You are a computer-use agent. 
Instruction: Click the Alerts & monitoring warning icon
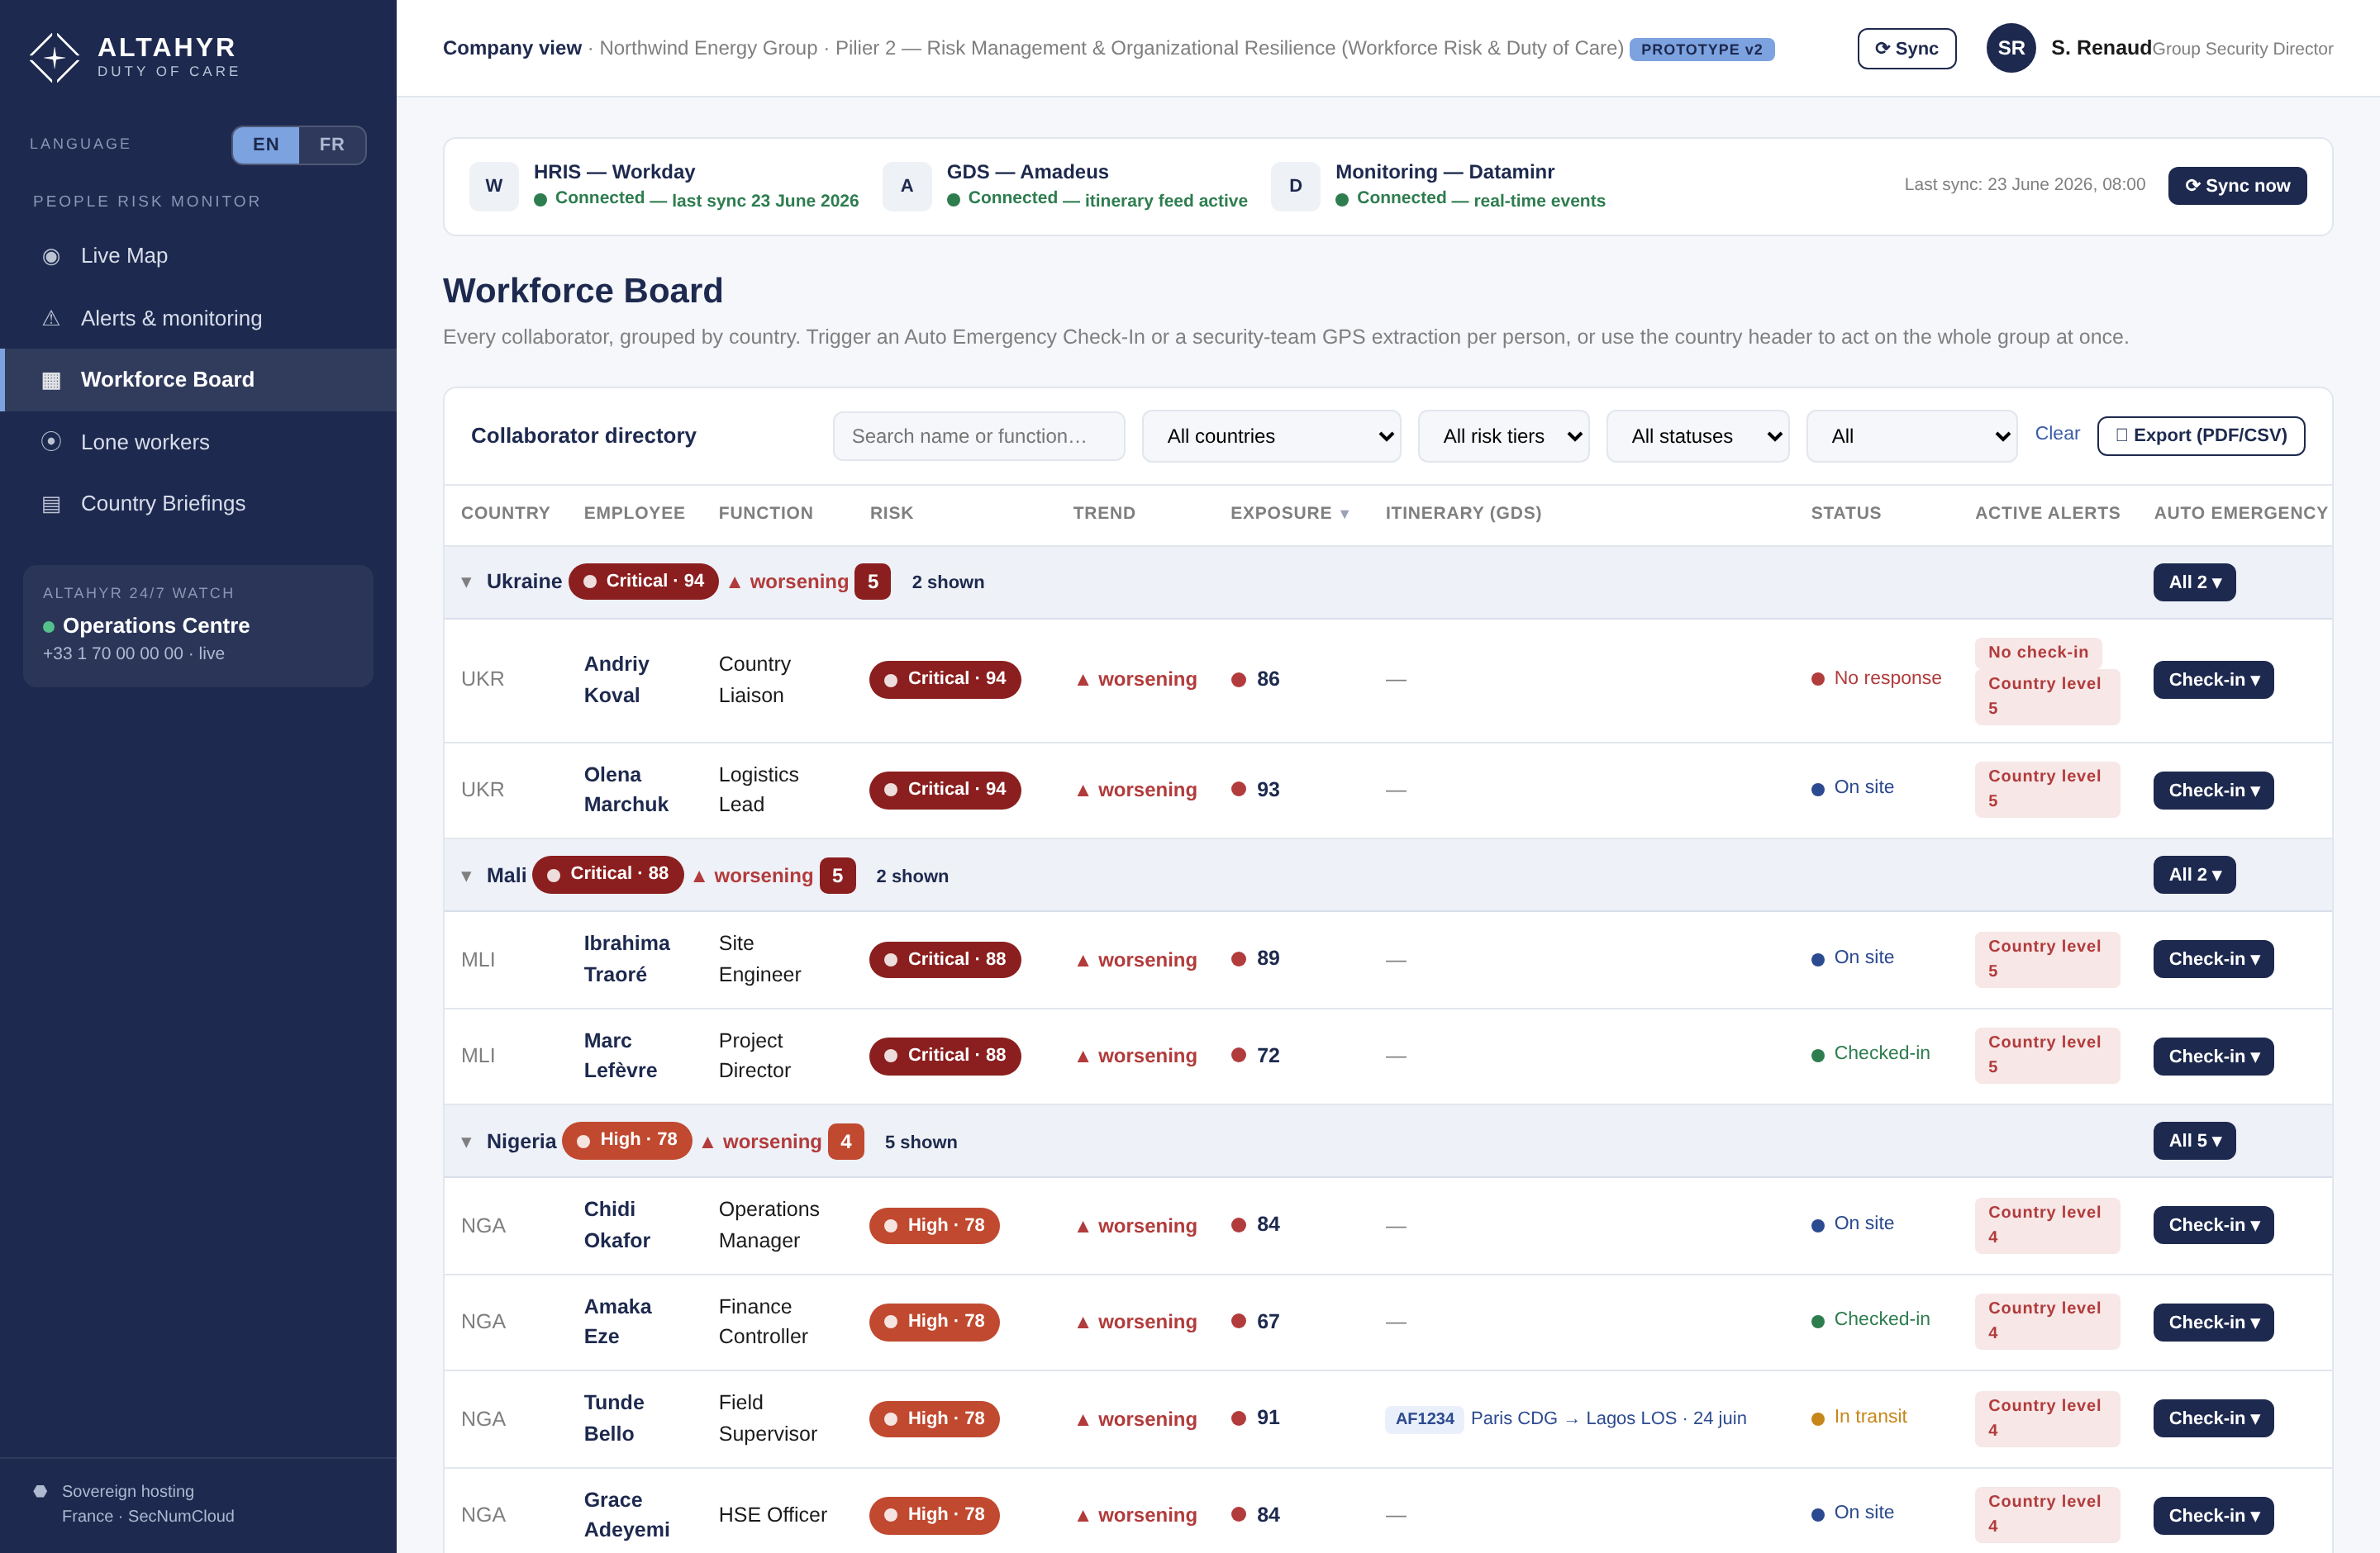51,319
